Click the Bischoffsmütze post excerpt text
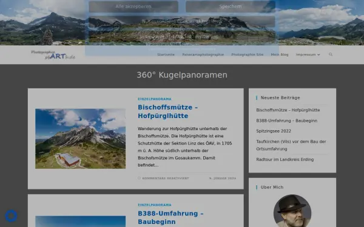This screenshot has width=364, height=227. click(x=185, y=147)
